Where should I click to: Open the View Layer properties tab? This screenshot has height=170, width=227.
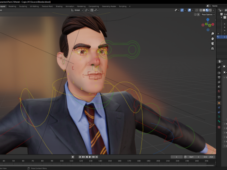(219, 82)
